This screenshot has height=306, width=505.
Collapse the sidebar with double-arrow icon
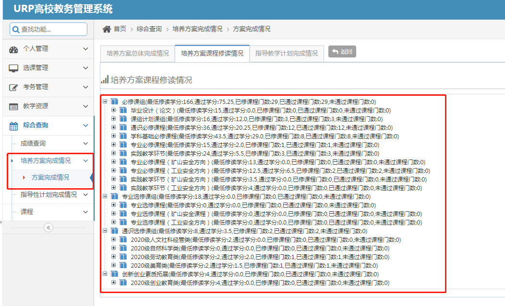[48, 227]
